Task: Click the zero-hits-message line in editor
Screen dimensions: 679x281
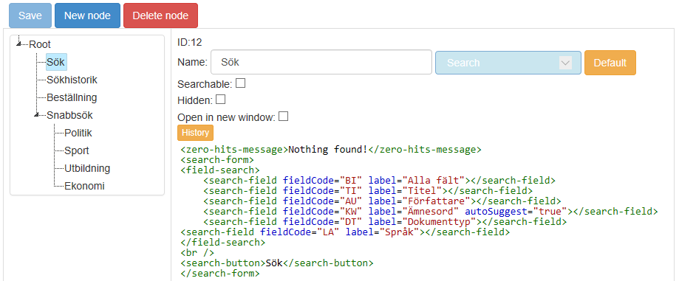Action: point(331,150)
